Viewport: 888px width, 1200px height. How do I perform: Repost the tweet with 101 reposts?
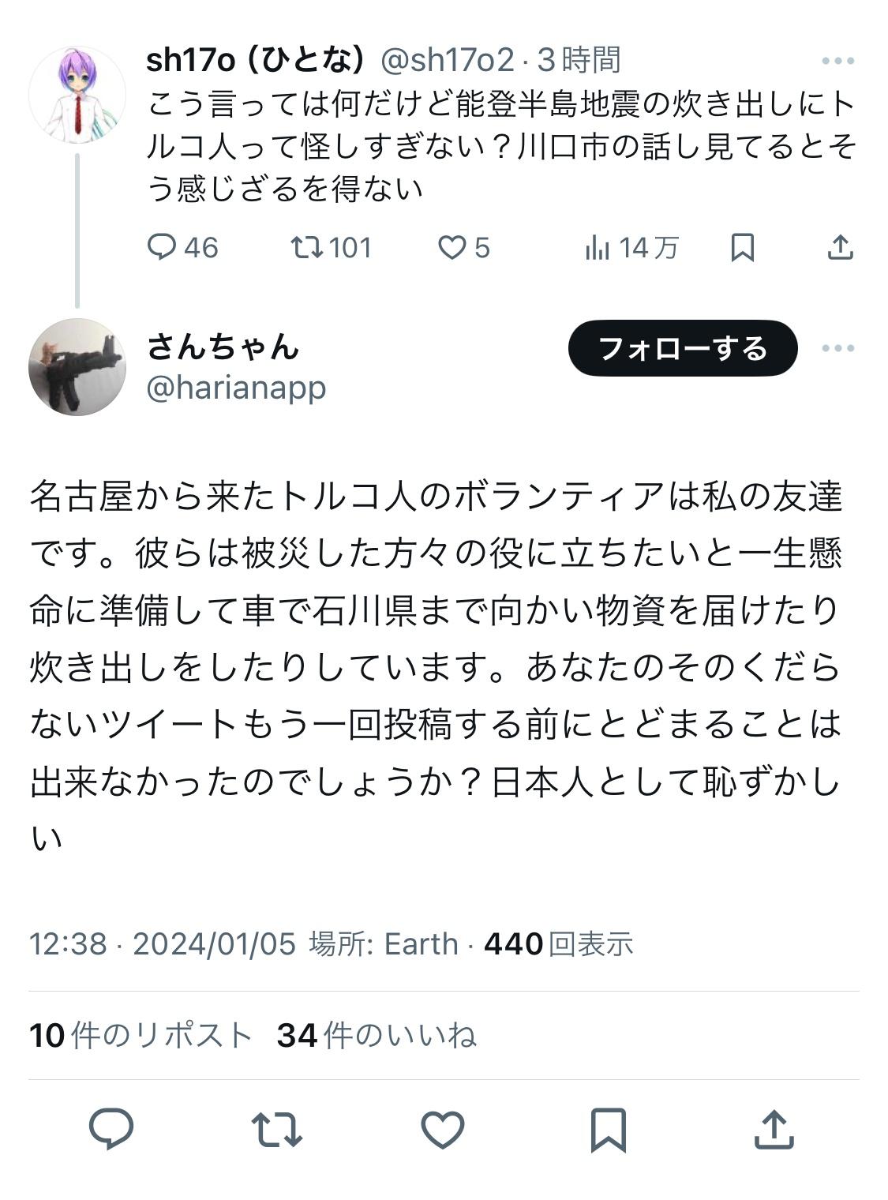pyautogui.click(x=307, y=248)
